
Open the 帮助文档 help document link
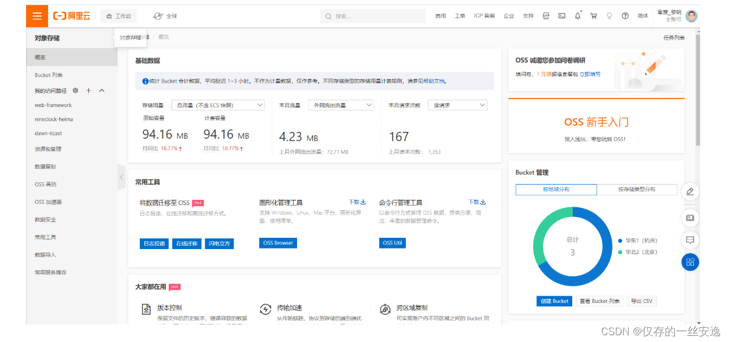[x=434, y=81]
